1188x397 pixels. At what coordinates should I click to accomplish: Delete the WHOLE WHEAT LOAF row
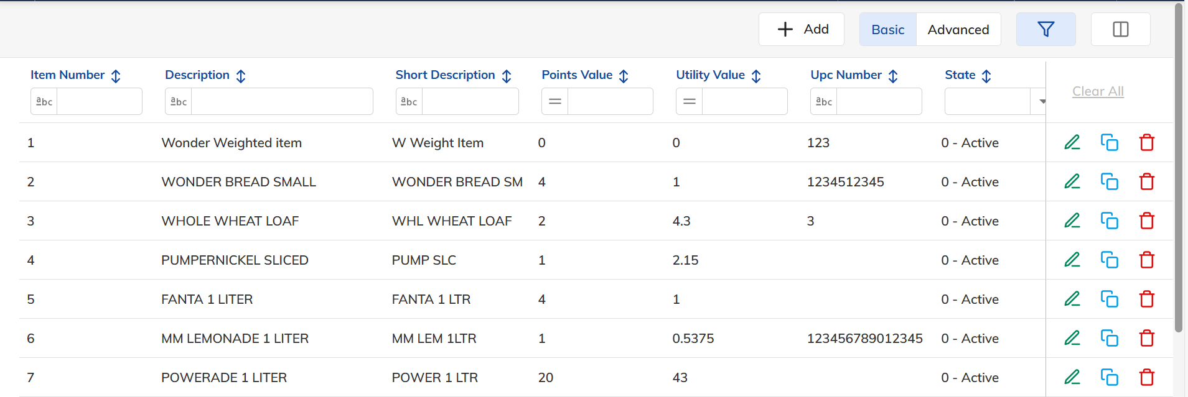tap(1146, 221)
